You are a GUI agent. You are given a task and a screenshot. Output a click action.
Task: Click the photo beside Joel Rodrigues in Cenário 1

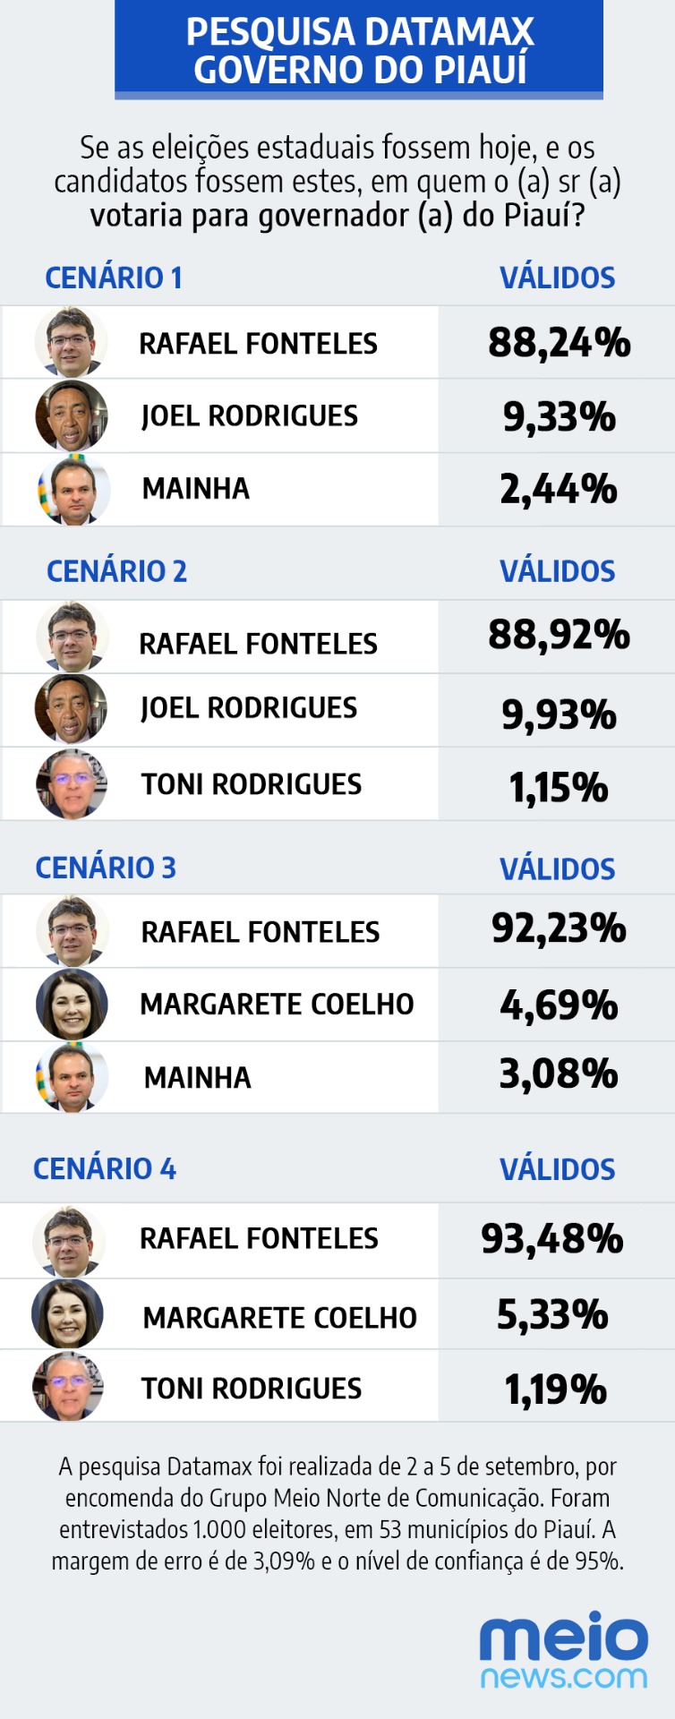coord(71,415)
